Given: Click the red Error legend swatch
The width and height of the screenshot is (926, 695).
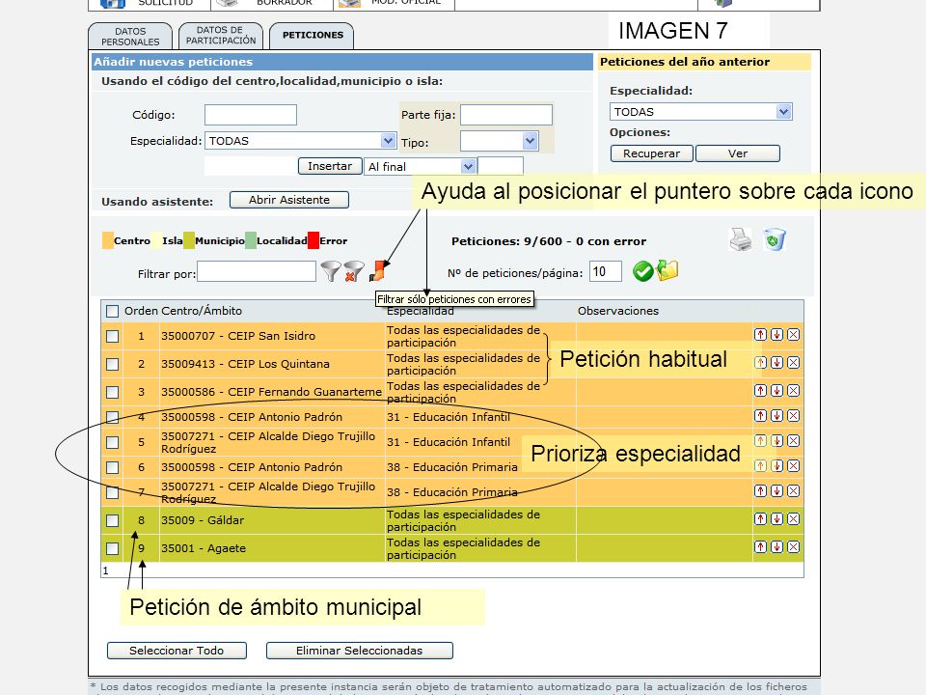Looking at the screenshot, I should point(313,240).
